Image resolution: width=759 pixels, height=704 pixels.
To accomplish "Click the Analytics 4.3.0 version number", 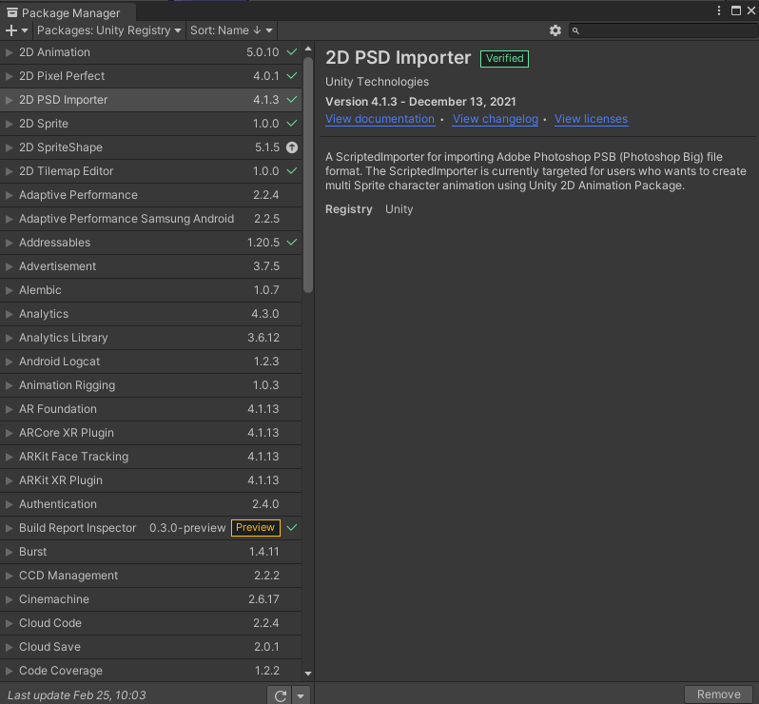I will click(264, 314).
